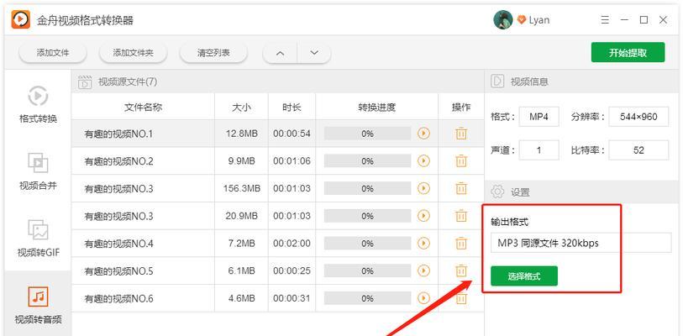
Task: Play preview for 有趣的视频NO.6
Action: [423, 298]
